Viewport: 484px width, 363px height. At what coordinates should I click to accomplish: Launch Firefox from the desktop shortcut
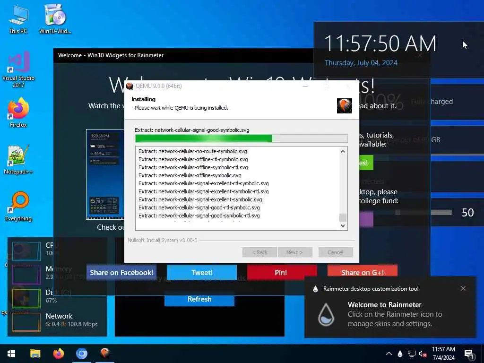click(x=18, y=112)
